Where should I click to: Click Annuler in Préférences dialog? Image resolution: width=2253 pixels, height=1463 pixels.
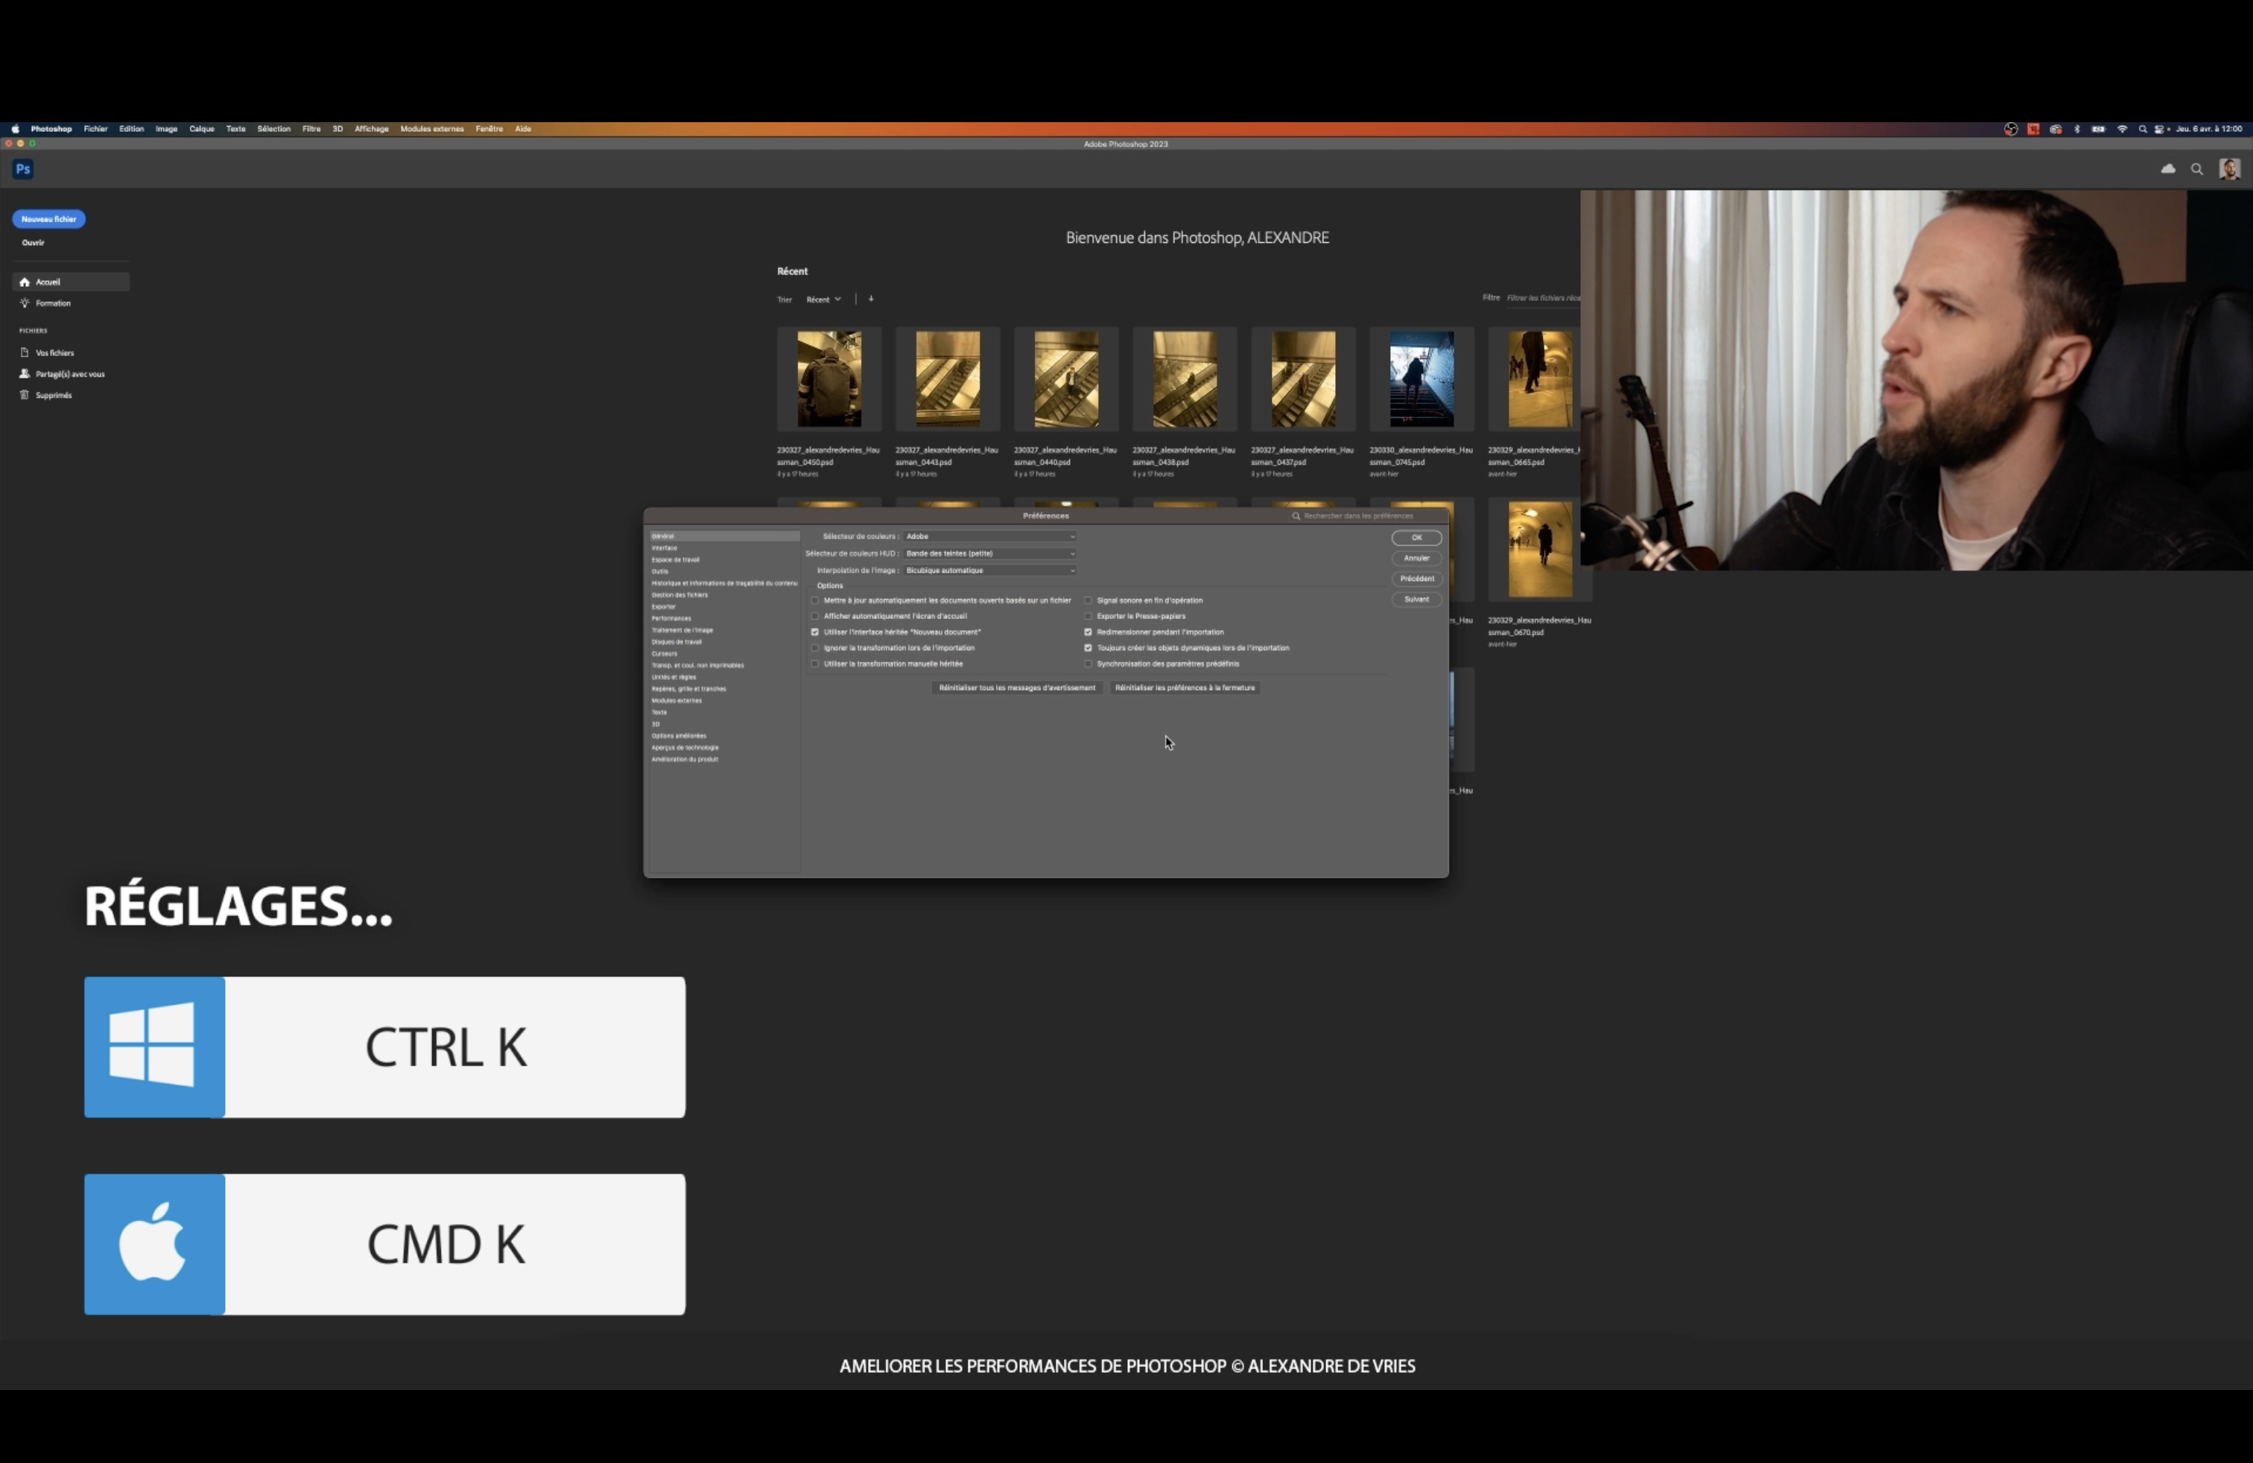click(x=1416, y=559)
